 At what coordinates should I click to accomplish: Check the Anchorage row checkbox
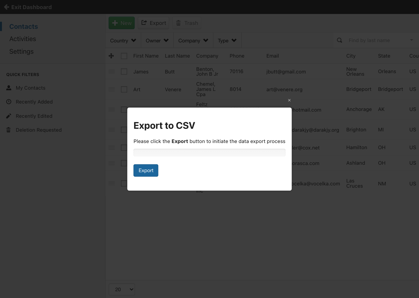click(x=124, y=109)
